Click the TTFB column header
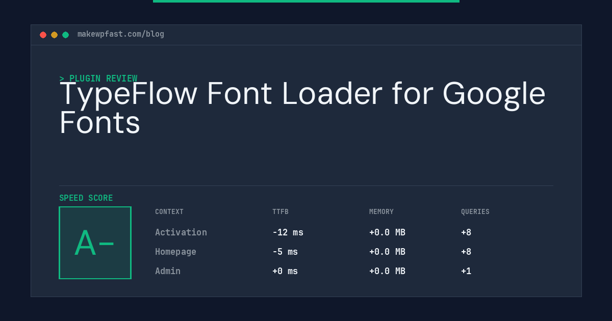612x321 pixels. click(x=280, y=212)
